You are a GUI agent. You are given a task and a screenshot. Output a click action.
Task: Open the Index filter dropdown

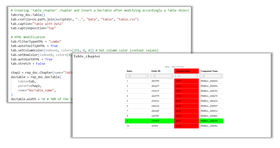pos(137,76)
